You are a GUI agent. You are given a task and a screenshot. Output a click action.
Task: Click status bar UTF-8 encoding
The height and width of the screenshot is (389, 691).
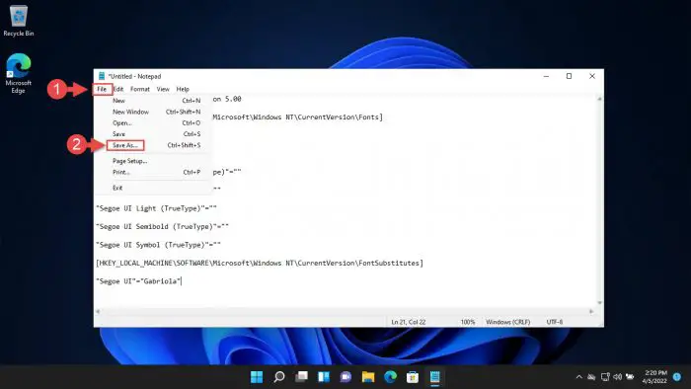pos(555,322)
